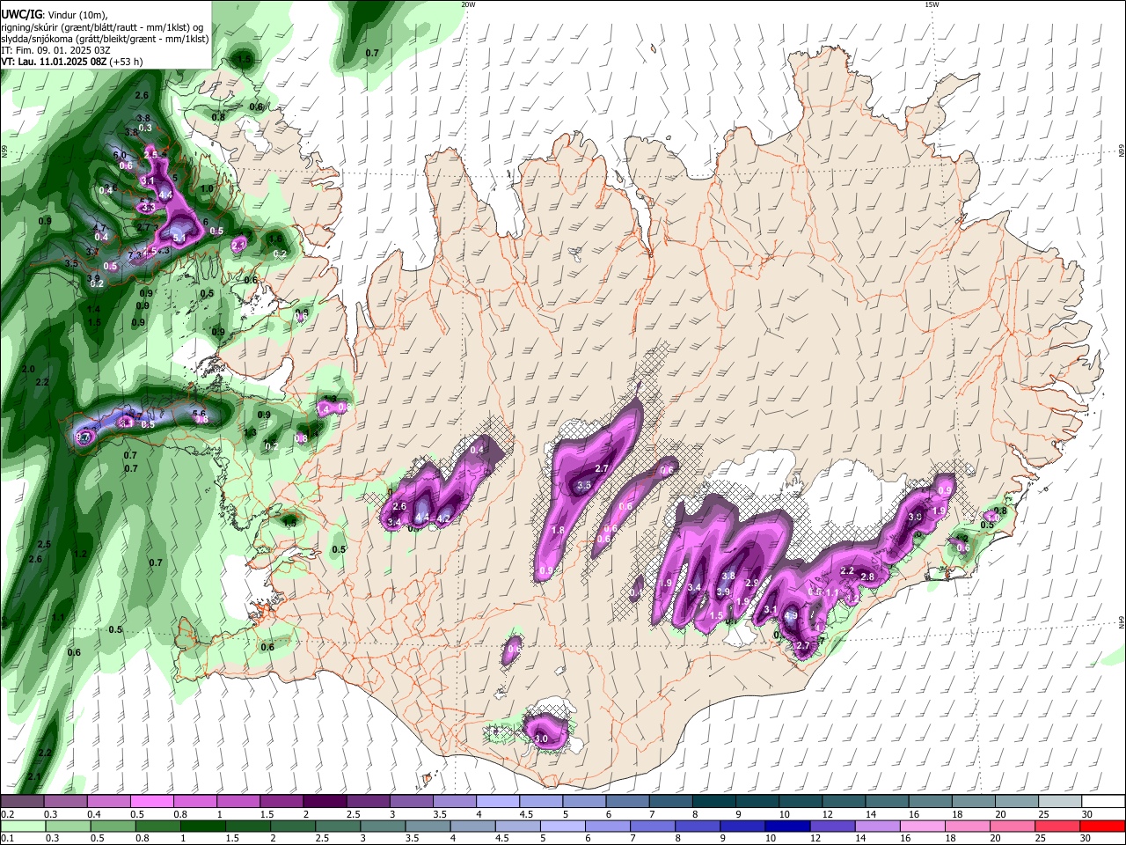Click the '4.7' precipitation value on map
The width and height of the screenshot is (1126, 845).
pyautogui.click(x=99, y=228)
